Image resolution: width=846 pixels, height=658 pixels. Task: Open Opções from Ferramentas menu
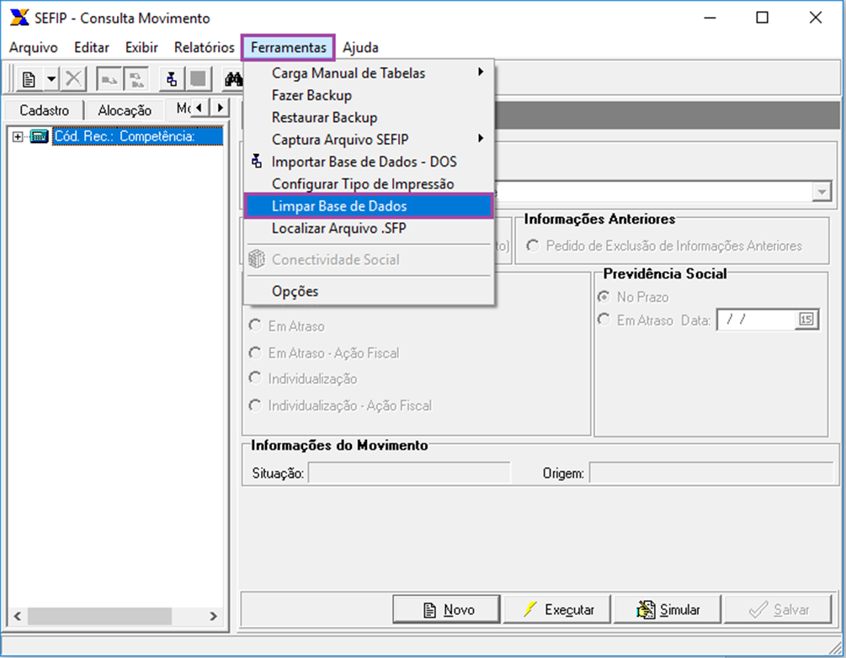tap(369, 291)
